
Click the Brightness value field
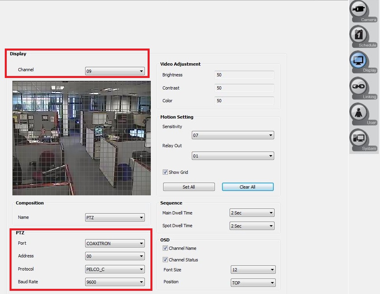click(244, 75)
